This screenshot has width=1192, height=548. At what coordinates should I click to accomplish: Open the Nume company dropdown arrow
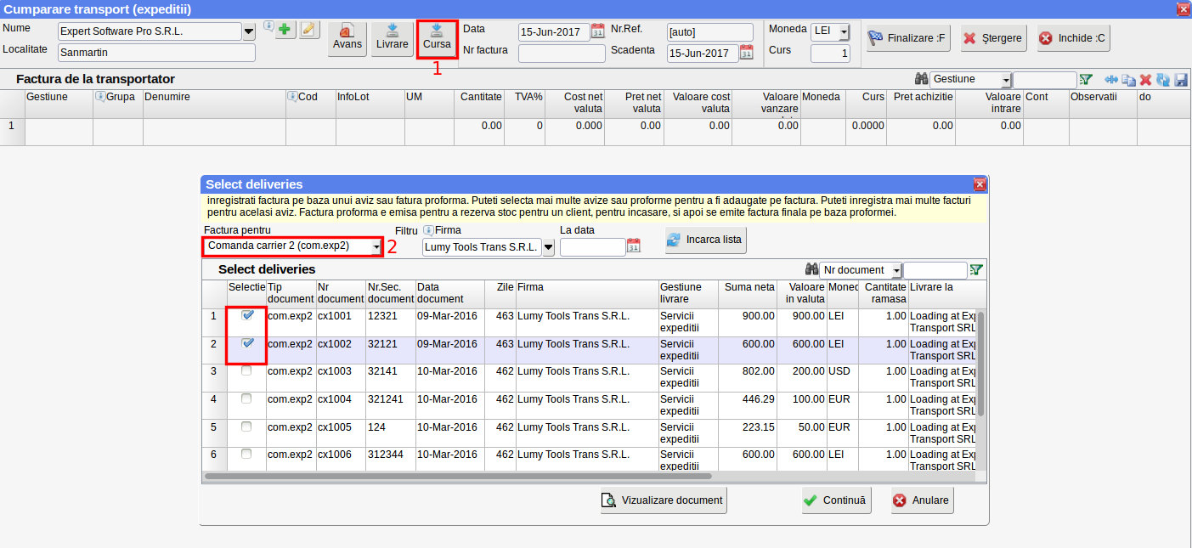pyautogui.click(x=249, y=32)
